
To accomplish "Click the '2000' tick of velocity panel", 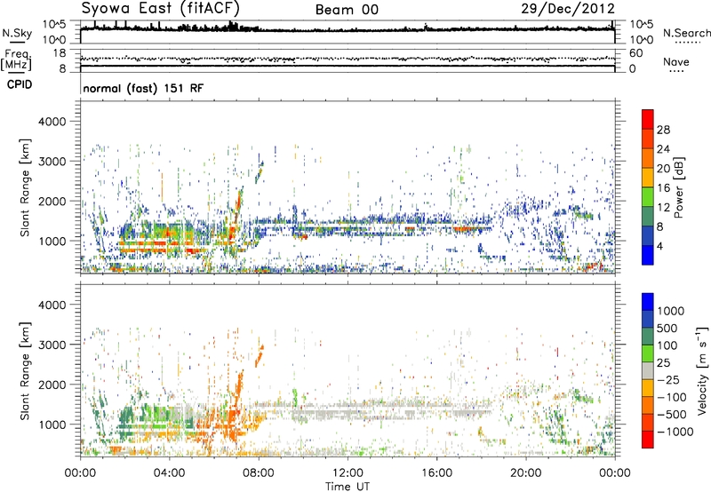I will click(52, 385).
